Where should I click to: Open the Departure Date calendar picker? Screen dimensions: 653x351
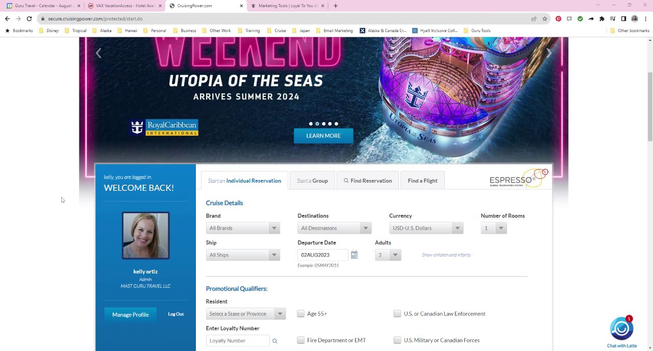click(354, 255)
